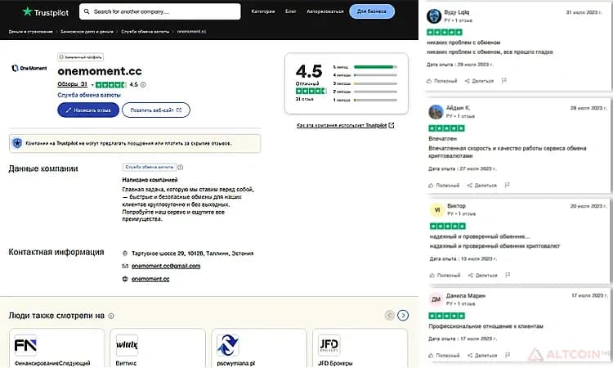Click the info icon next to rating 4.5
The image size is (613, 368).
143,84
